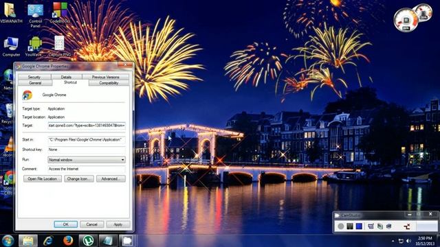Viewport: 440px width, 247px height.
Task: Select the Computer desktop icon
Action: (11, 47)
